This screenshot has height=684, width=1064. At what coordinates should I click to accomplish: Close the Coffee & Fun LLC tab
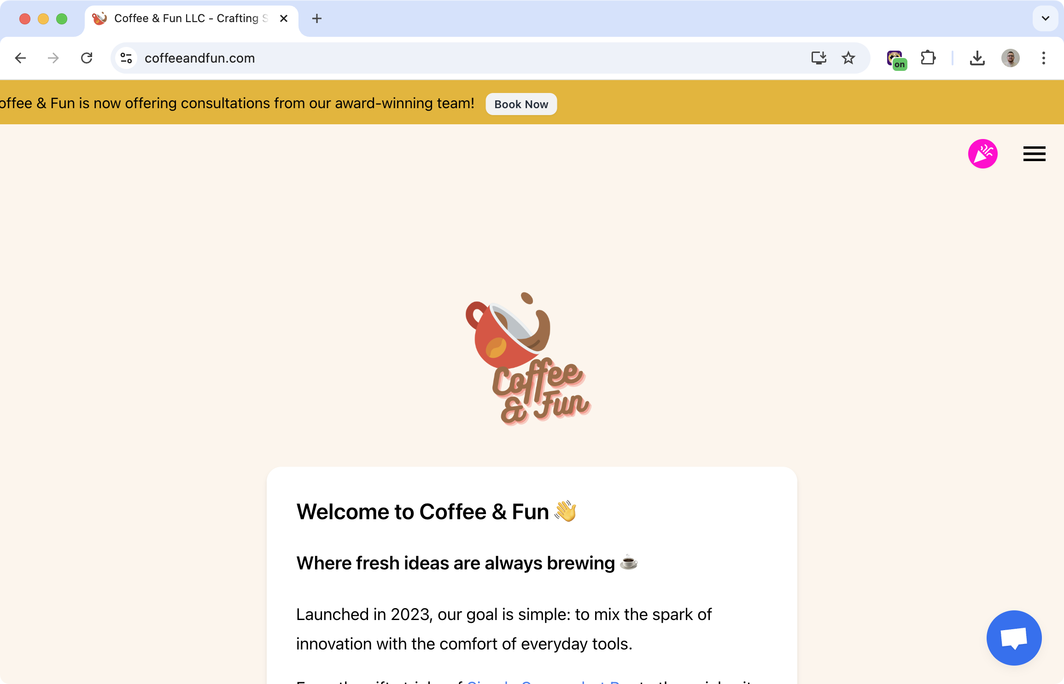pos(284,18)
